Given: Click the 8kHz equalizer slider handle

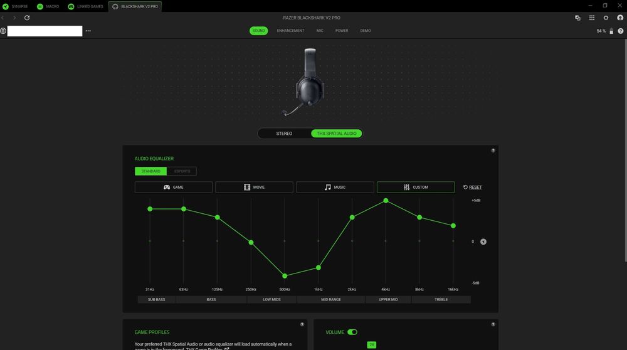Looking at the screenshot, I should pyautogui.click(x=419, y=217).
